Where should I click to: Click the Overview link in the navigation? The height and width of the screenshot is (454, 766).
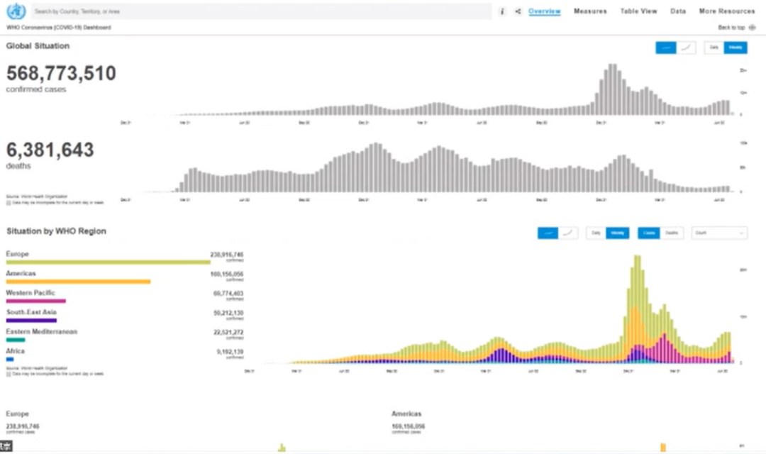544,11
